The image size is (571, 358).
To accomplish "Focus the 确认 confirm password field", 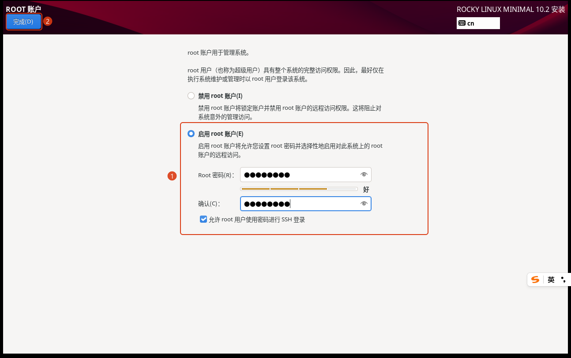I will click(306, 204).
